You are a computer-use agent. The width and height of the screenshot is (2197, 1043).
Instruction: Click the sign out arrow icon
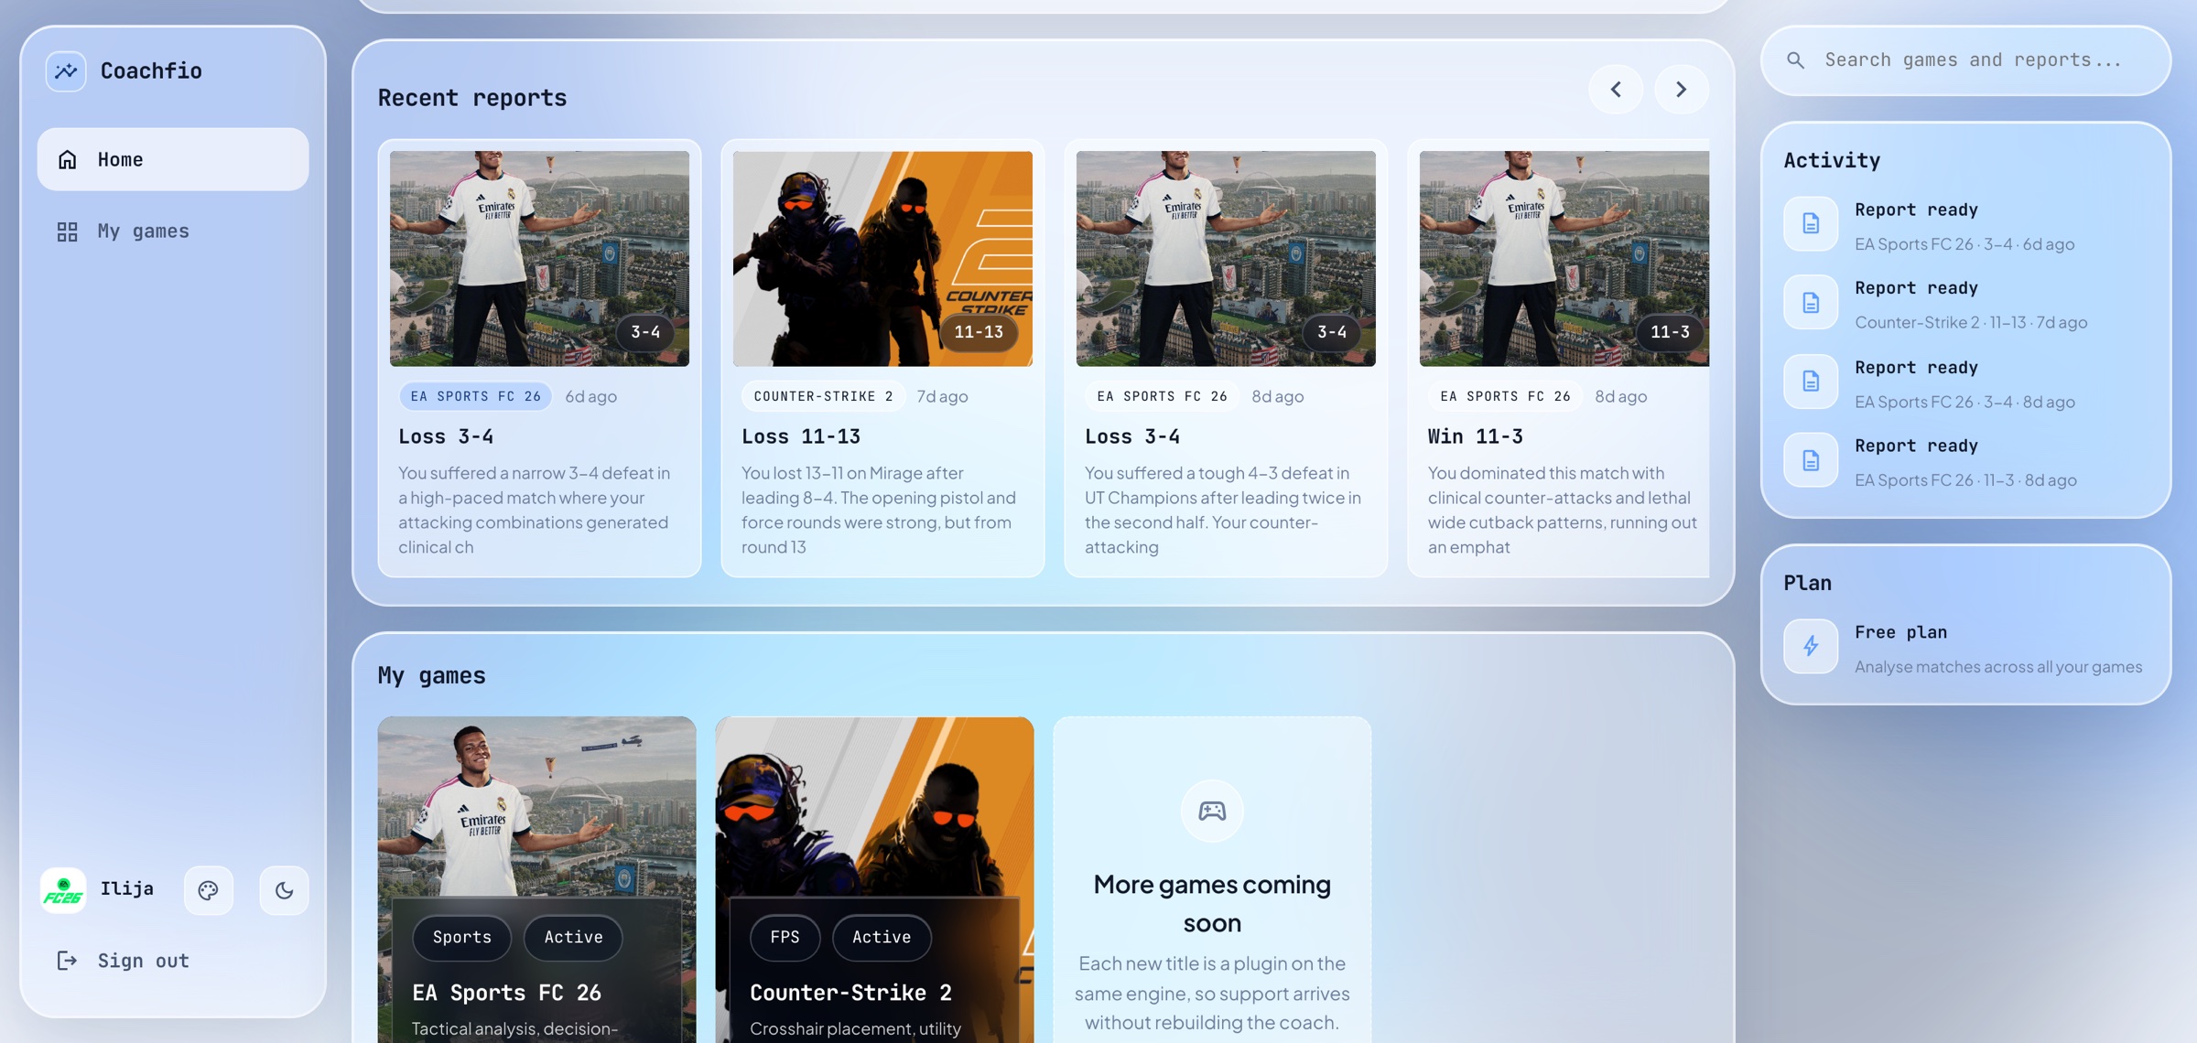[68, 961]
